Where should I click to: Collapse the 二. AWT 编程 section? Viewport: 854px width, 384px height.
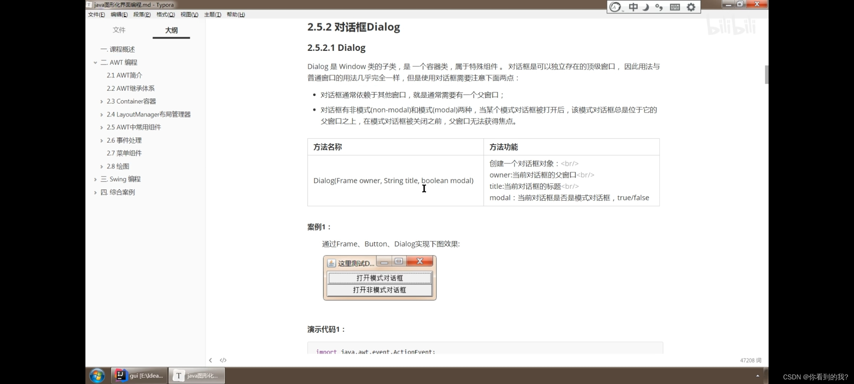click(x=95, y=62)
